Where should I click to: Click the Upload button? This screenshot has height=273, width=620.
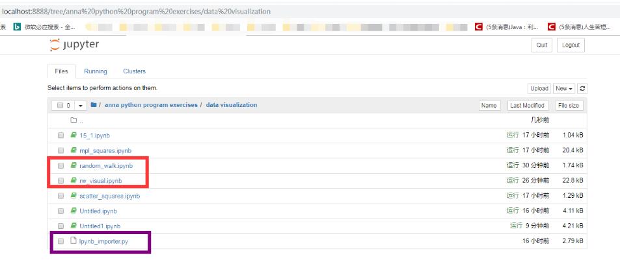coord(539,89)
